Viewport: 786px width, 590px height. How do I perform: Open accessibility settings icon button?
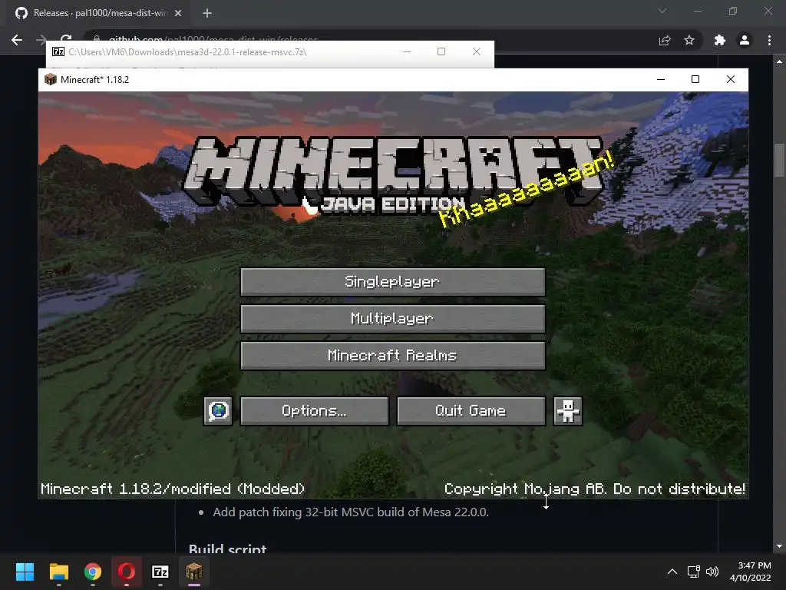[567, 411]
